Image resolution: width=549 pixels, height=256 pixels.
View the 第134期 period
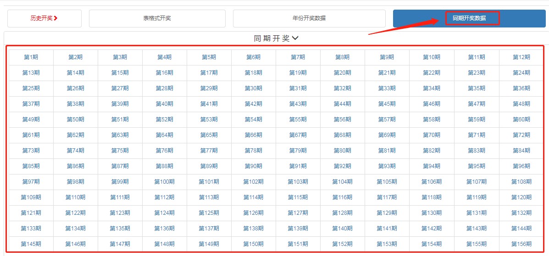(76, 229)
